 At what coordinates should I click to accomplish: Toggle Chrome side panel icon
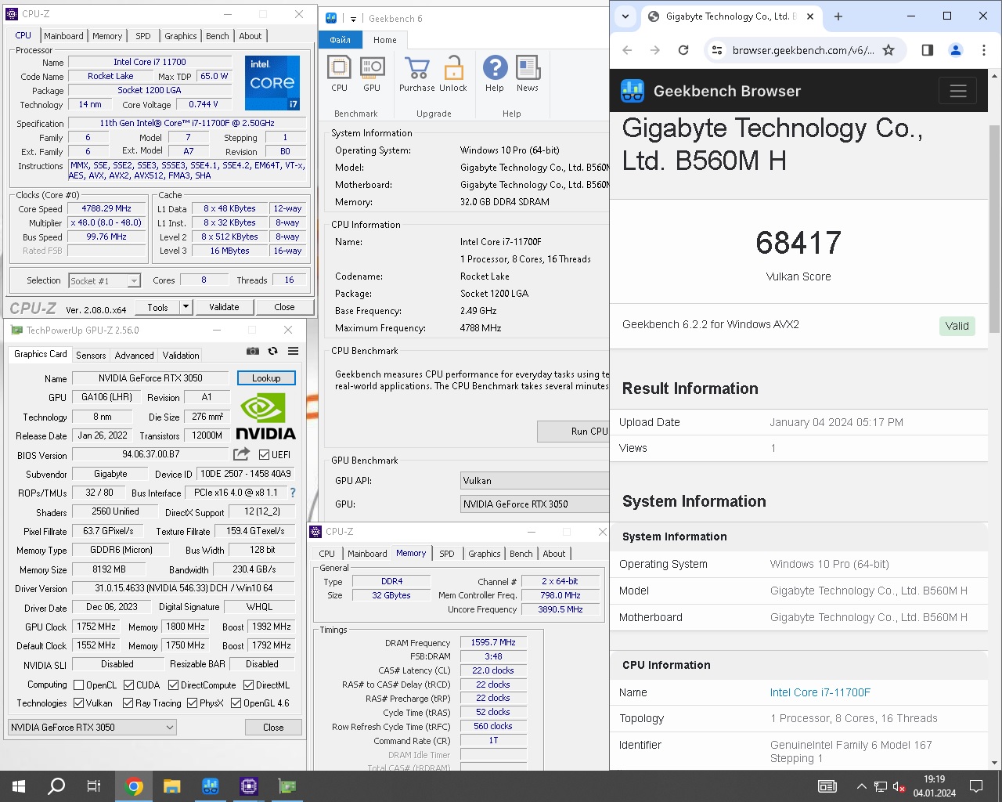pos(928,50)
